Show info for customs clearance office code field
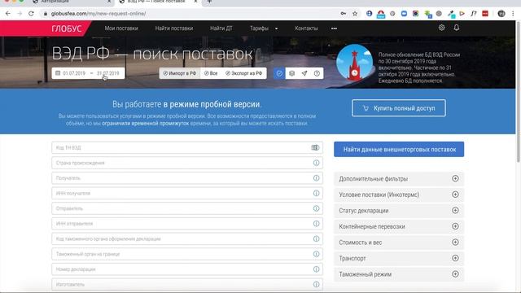Screen dimensions: 521x293 316,238
